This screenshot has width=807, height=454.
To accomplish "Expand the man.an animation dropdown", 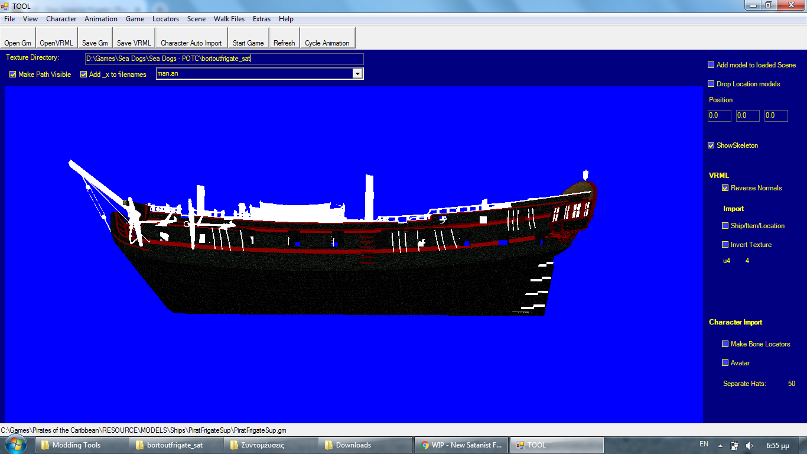I will pyautogui.click(x=357, y=73).
